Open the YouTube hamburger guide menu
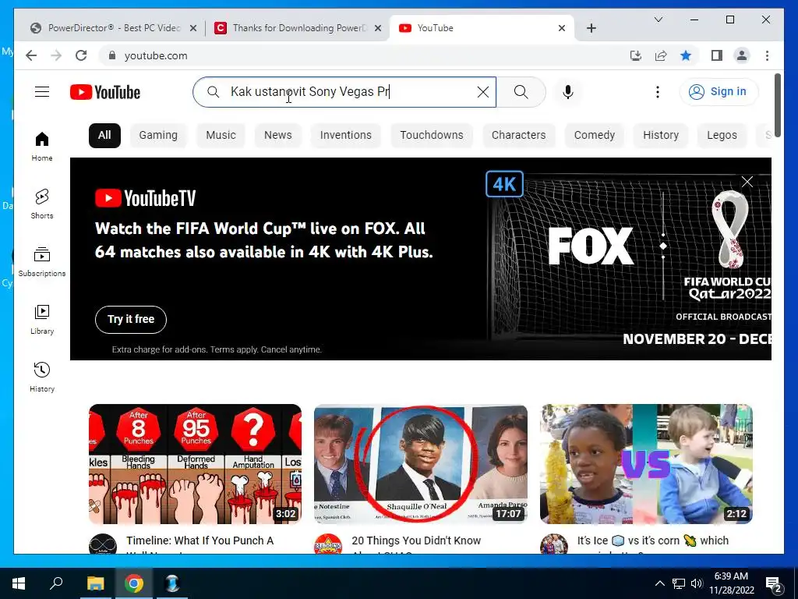This screenshot has width=798, height=599. [x=42, y=92]
